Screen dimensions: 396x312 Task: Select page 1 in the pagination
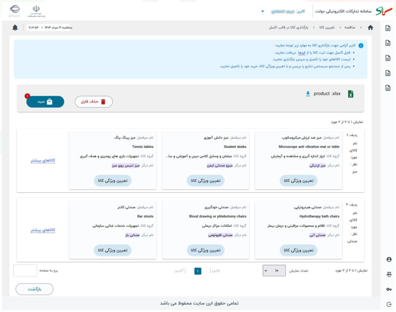tap(198, 271)
